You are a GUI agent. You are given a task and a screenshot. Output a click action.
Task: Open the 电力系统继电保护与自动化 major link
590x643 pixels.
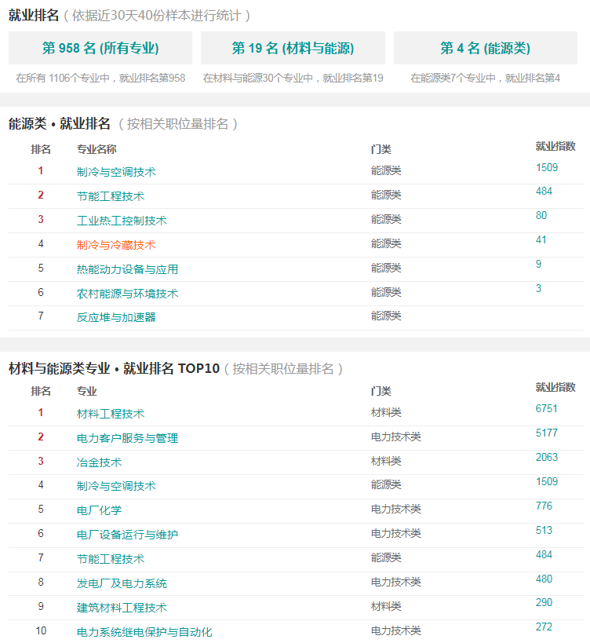[144, 631]
